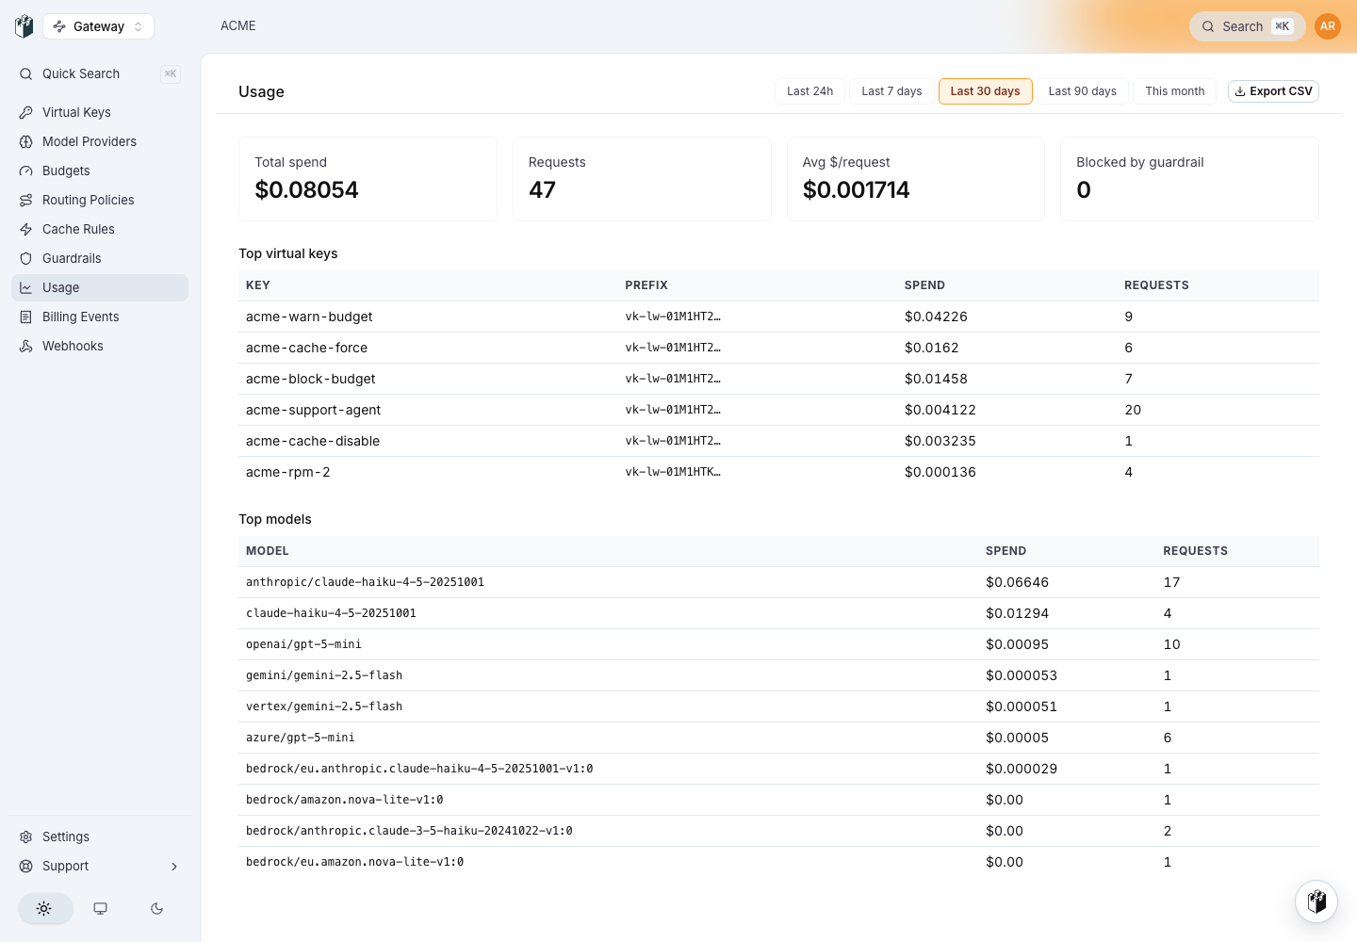
Task: Click the gemini/gemini-2.5-flash model row
Action: coord(778,675)
